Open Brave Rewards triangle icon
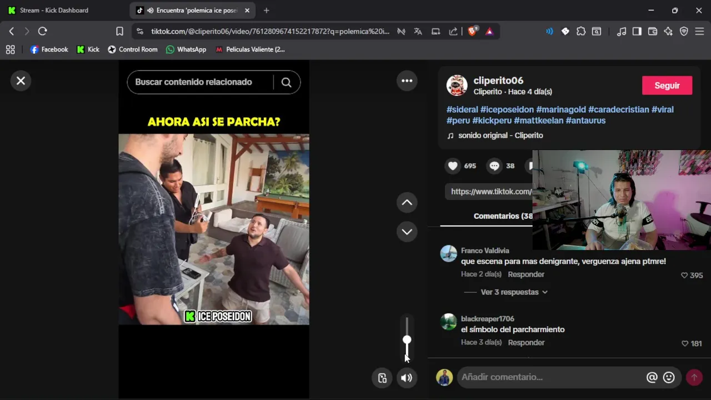 pos(489,32)
